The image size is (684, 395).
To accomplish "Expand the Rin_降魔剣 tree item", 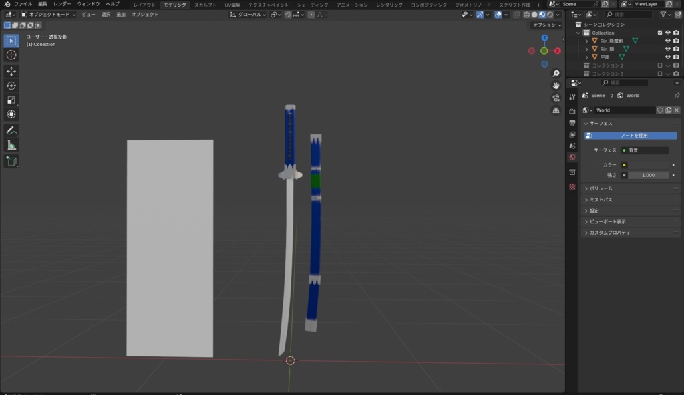I will point(586,41).
